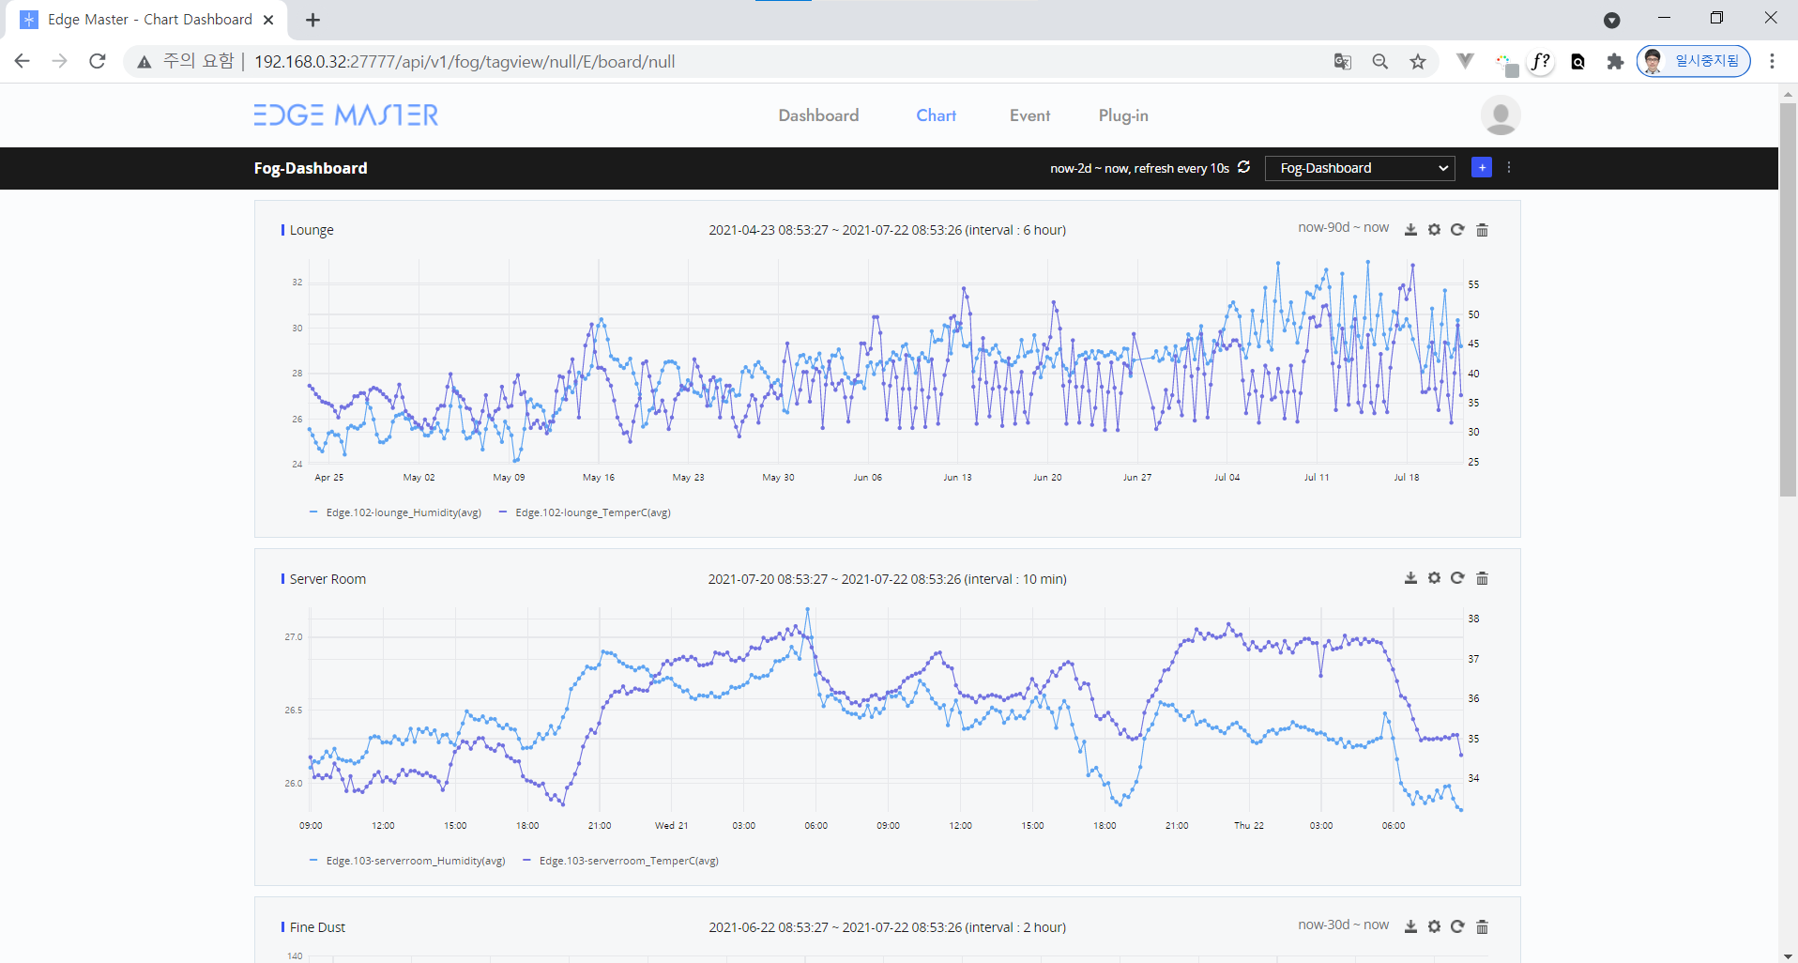
Task: Switch to the Event nav tab
Action: tap(1029, 115)
